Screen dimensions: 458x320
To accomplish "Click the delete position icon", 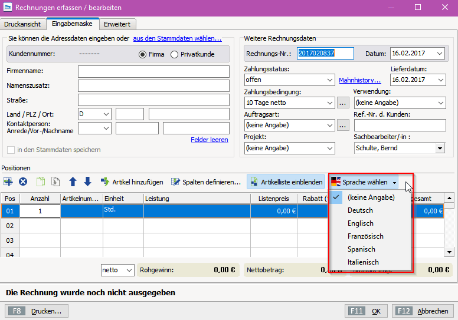I will 23,182.
